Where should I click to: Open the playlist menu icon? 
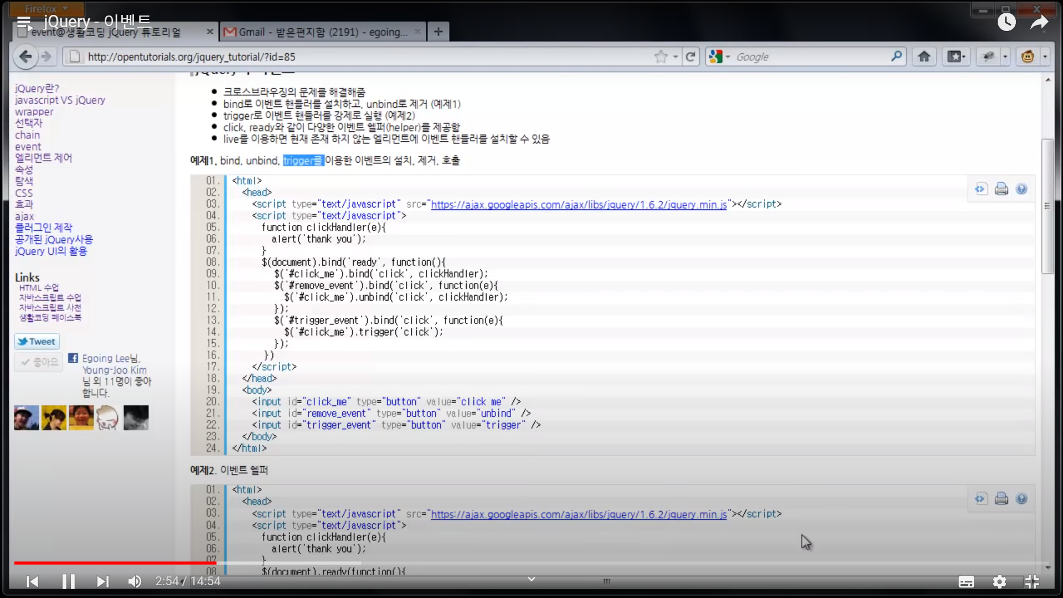24,22
